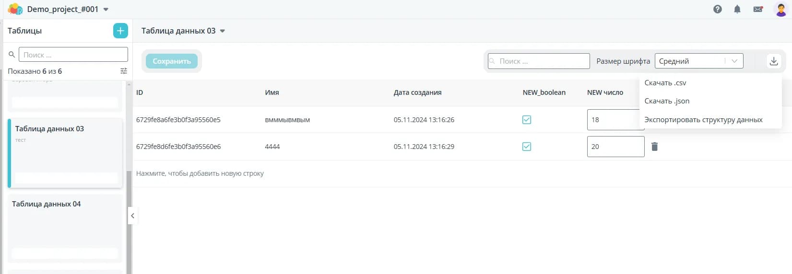This screenshot has height=274, width=792.
Task: Open notifications bell icon
Action: click(737, 9)
